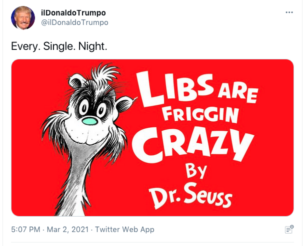306x246 pixels.
Task: Click the 'Every. Single. Night.' tweet text
Action: tap(59, 47)
